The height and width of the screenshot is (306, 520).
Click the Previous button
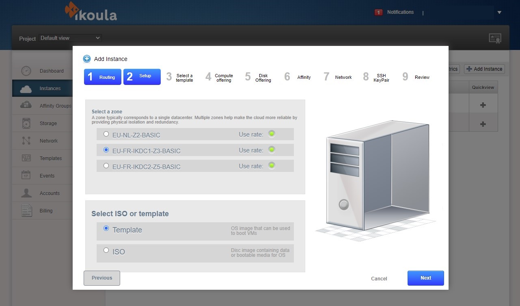click(x=102, y=278)
